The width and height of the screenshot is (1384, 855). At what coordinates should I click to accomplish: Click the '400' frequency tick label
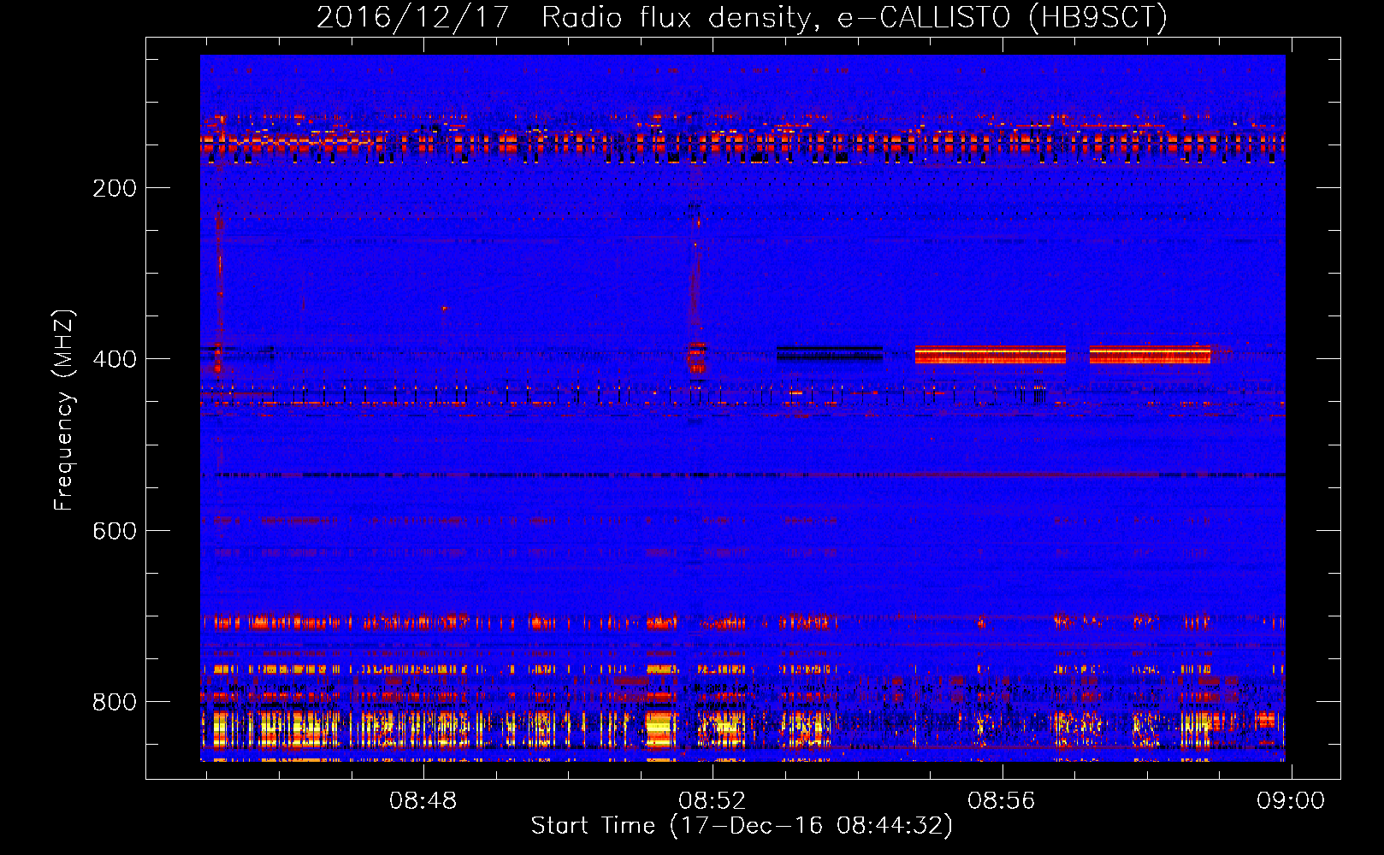pos(115,359)
